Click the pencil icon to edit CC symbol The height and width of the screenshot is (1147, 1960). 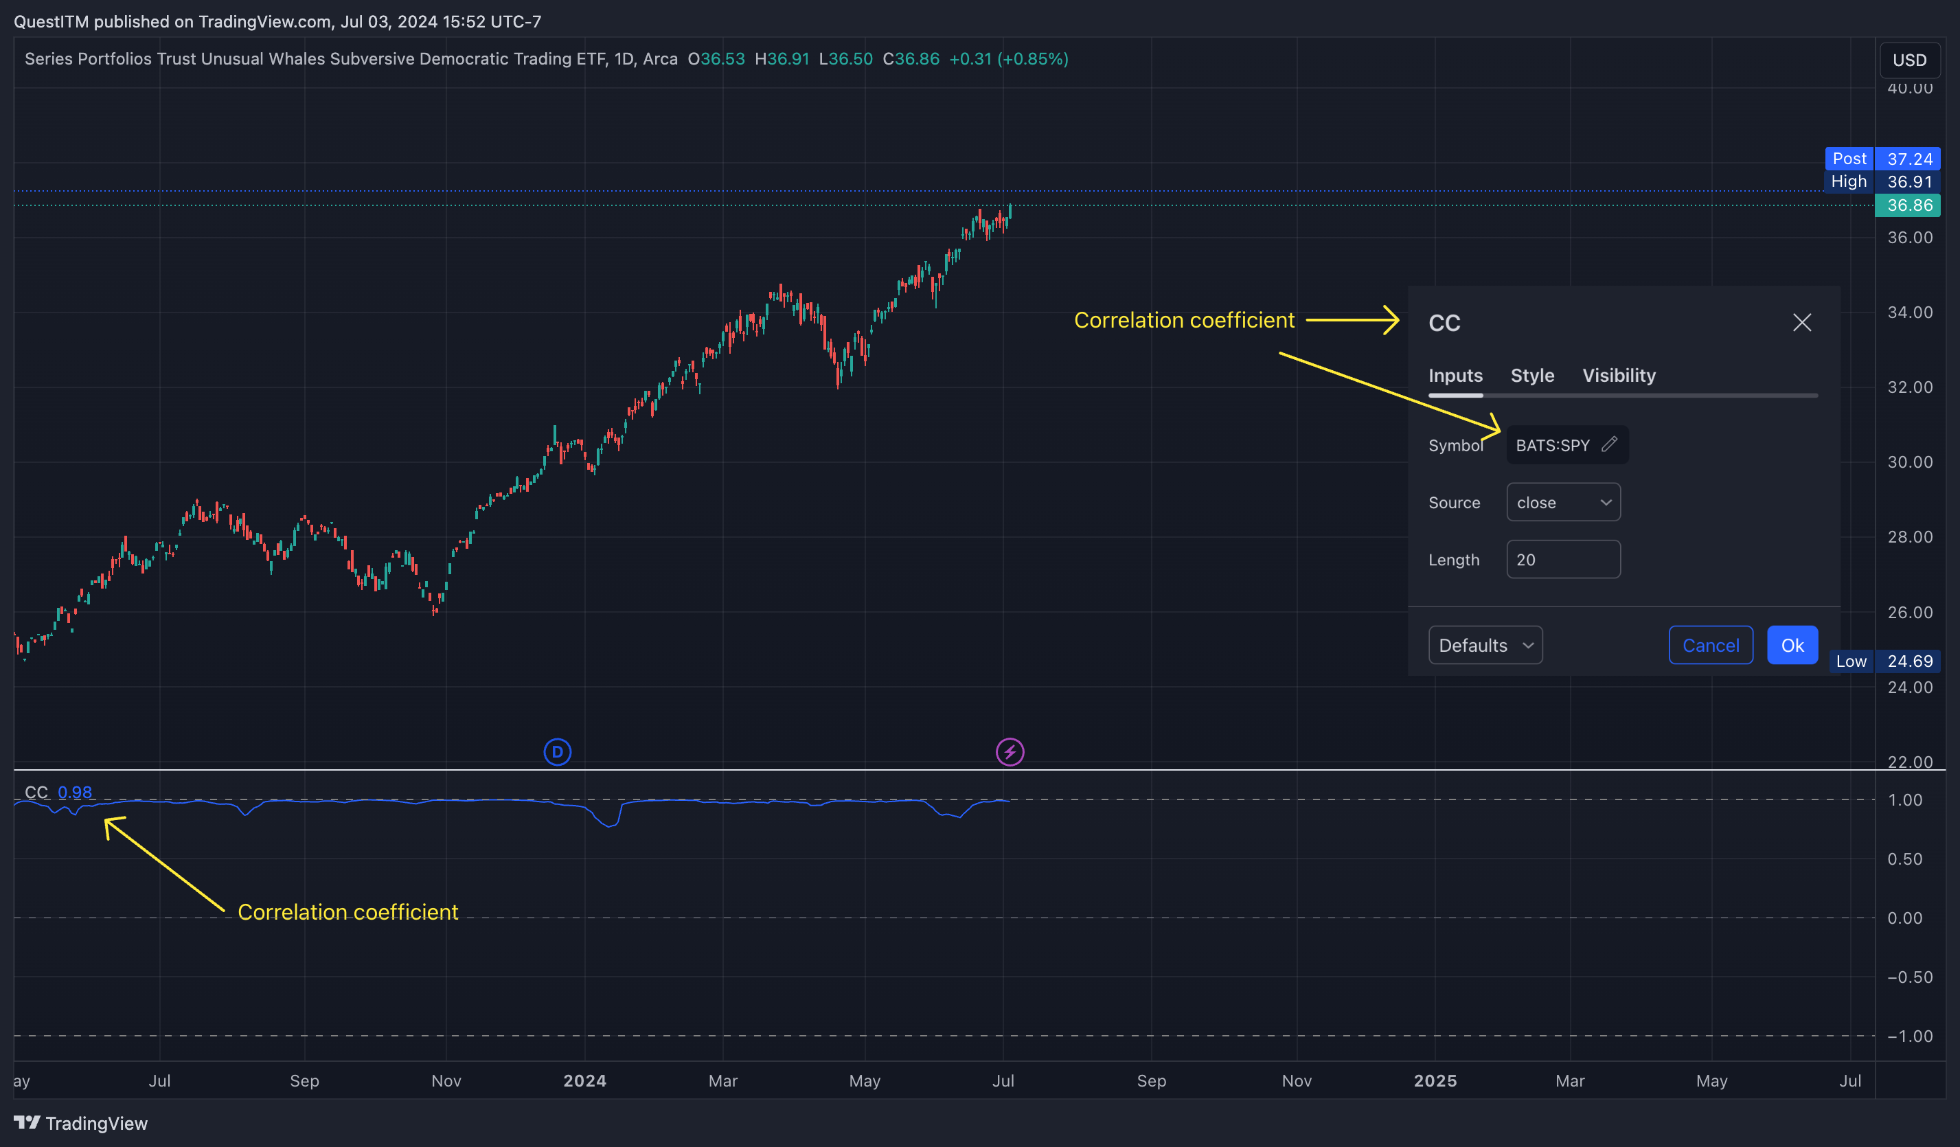click(x=1609, y=445)
